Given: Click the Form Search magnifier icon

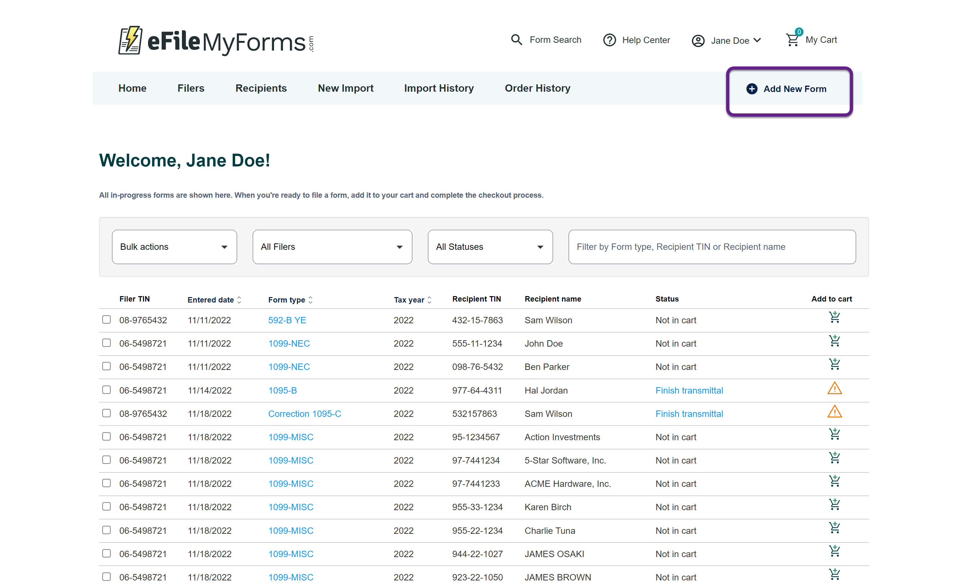Looking at the screenshot, I should [x=516, y=40].
